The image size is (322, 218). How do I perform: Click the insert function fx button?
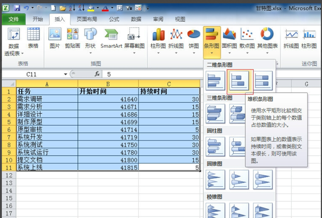point(97,74)
